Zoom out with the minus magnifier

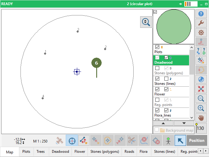[x=201, y=98]
